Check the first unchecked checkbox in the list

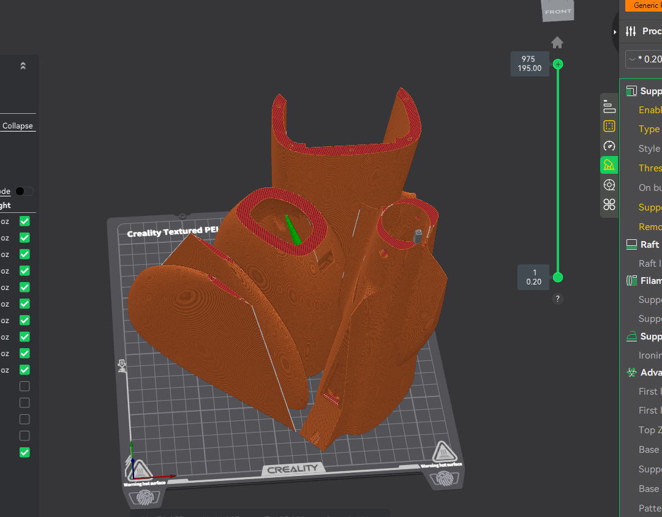coord(24,386)
